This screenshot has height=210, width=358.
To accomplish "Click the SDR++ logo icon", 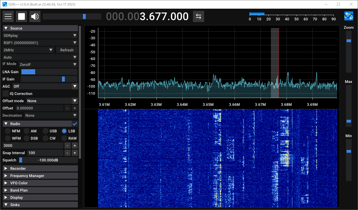I will [x=349, y=16].
